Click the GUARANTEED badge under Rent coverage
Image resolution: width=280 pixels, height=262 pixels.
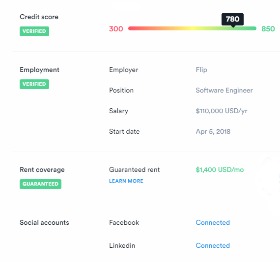(40, 184)
